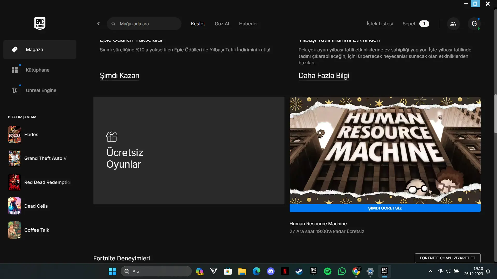
Task: Click the Epic Games logo in the sidebar
Action: (x=40, y=24)
